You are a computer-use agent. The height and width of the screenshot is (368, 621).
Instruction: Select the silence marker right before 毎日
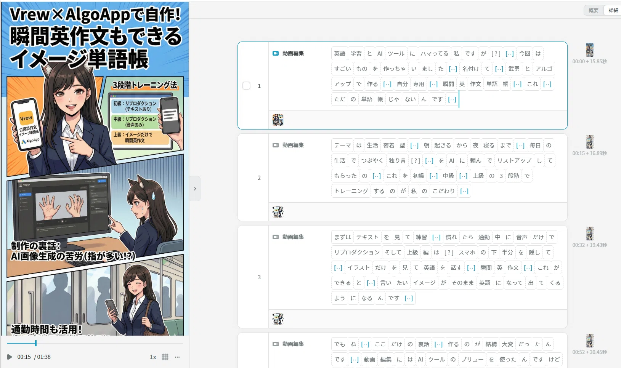tap(520, 146)
